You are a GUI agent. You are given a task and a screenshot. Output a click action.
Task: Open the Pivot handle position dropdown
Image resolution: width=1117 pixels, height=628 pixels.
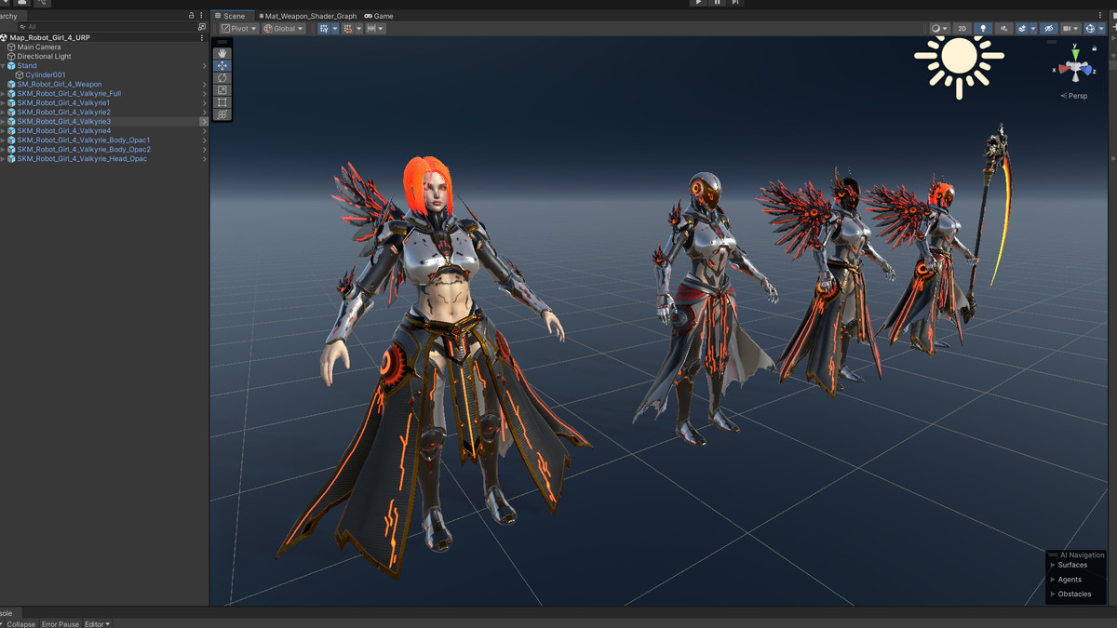click(239, 29)
